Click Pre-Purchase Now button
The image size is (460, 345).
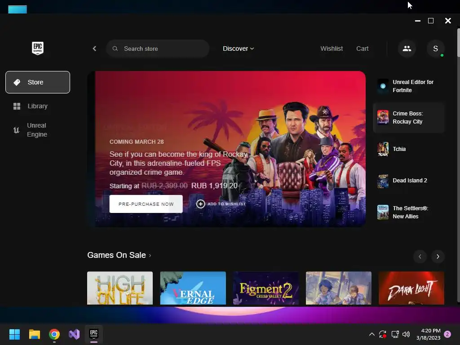(x=146, y=204)
